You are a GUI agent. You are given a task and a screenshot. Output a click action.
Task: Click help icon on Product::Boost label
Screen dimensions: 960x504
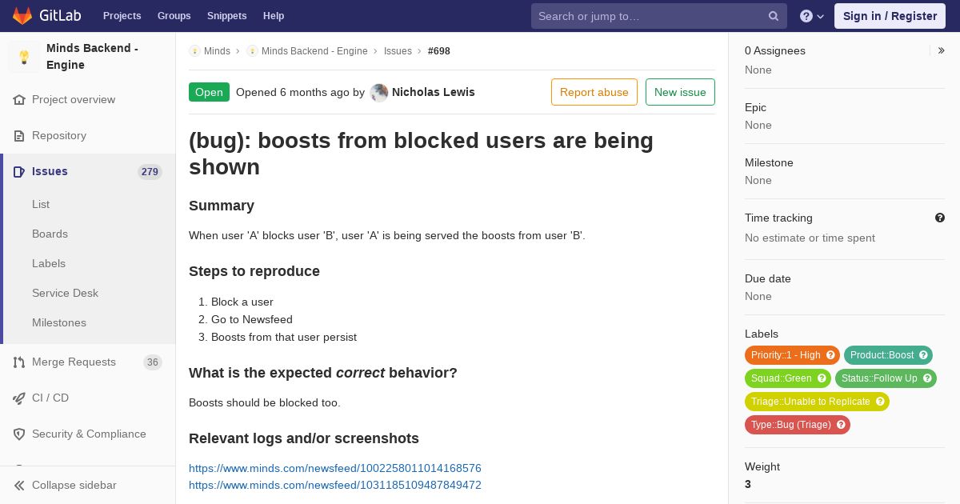[x=923, y=355]
